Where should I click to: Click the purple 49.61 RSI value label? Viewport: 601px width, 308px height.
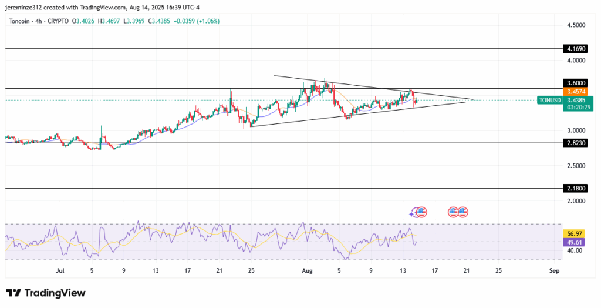(573, 242)
